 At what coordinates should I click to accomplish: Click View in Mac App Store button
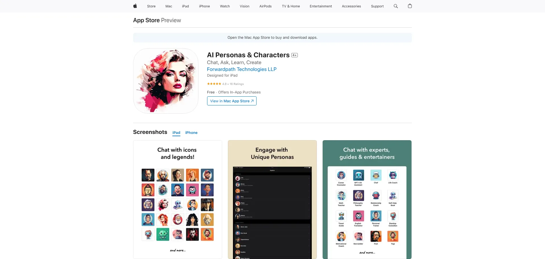tap(232, 101)
